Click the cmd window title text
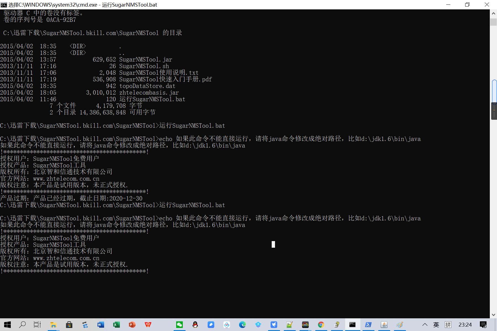Viewport: 497px width, 331px height. [x=83, y=5]
